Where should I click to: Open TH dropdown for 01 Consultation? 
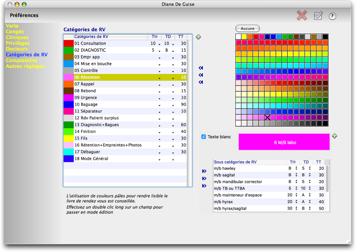pos(159,44)
